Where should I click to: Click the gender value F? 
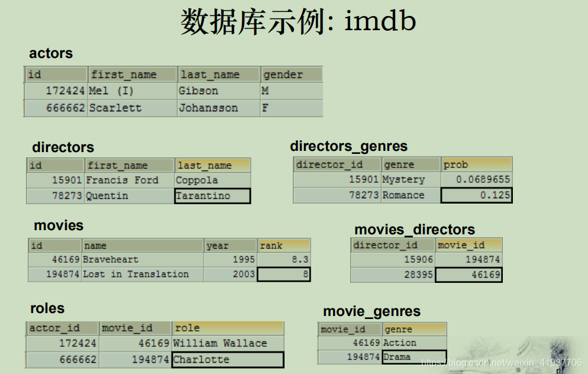click(x=292, y=108)
